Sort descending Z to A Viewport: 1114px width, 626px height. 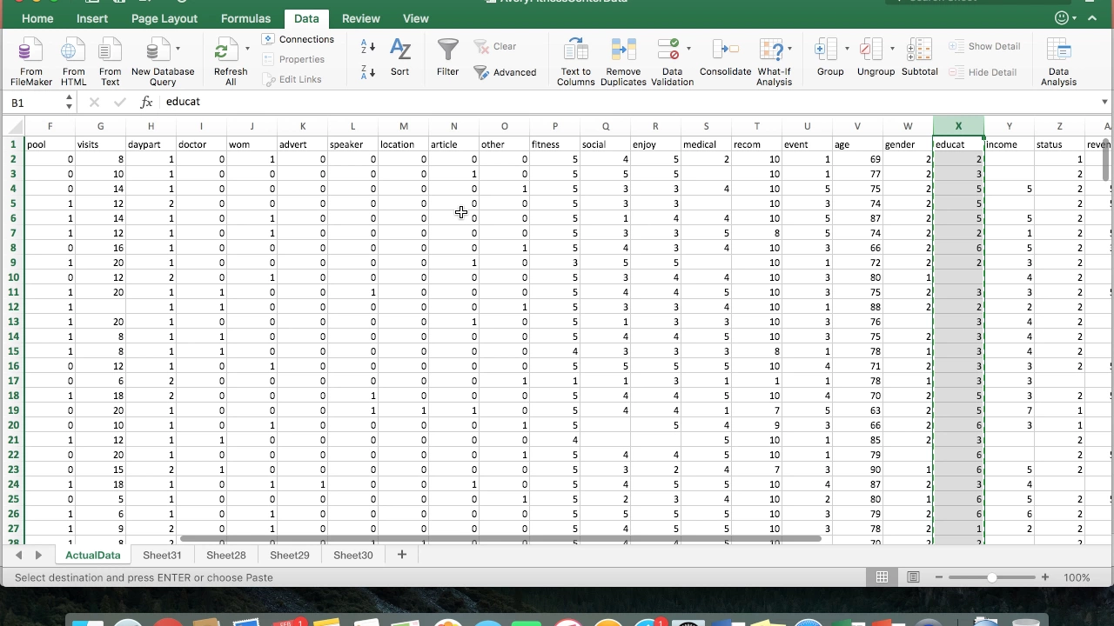367,72
